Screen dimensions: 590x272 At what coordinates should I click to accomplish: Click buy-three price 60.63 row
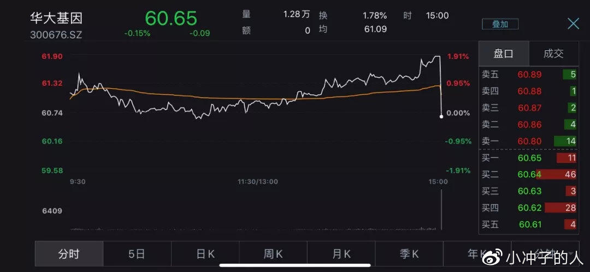click(x=529, y=191)
